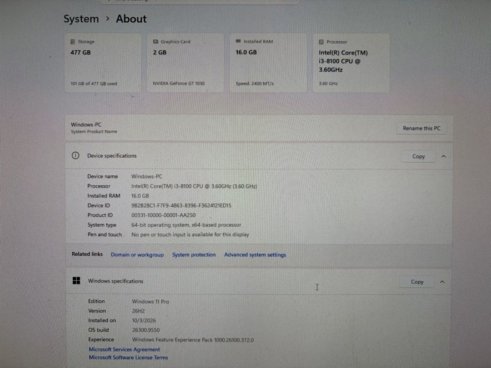Click the 101 GB of 477 GB used text
Viewport: 491px width, 368px height.
click(94, 84)
